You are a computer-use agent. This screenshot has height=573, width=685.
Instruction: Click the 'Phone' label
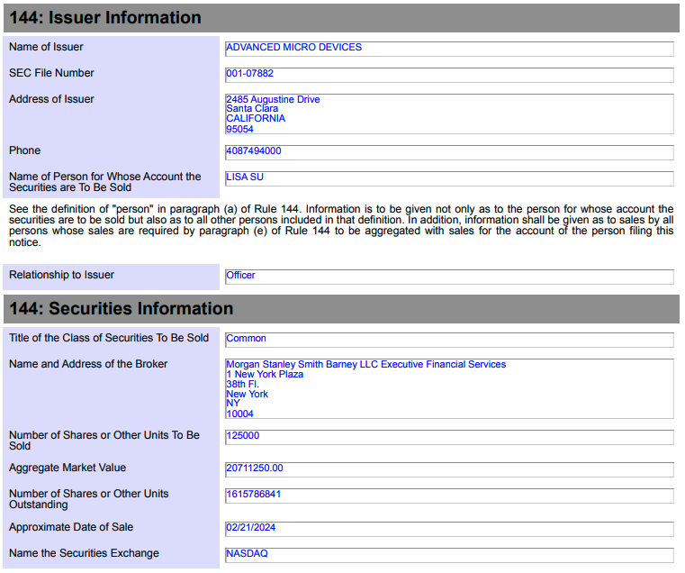25,150
